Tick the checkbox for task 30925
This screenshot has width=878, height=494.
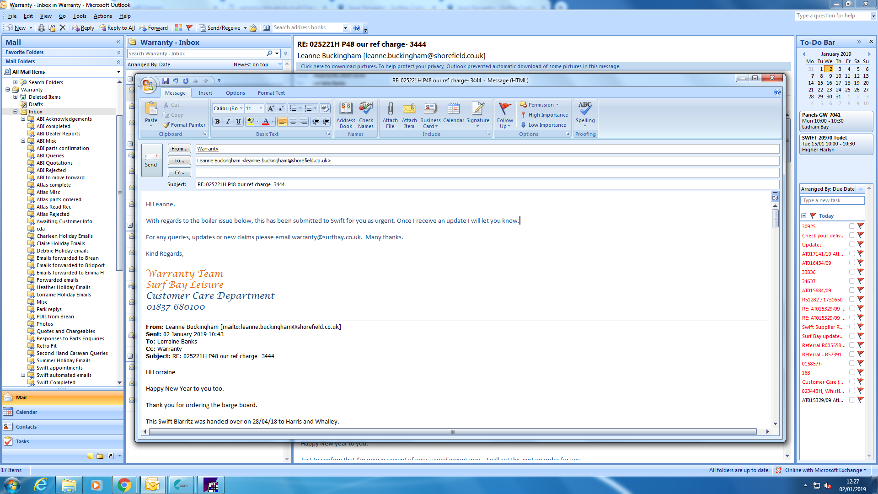852,226
